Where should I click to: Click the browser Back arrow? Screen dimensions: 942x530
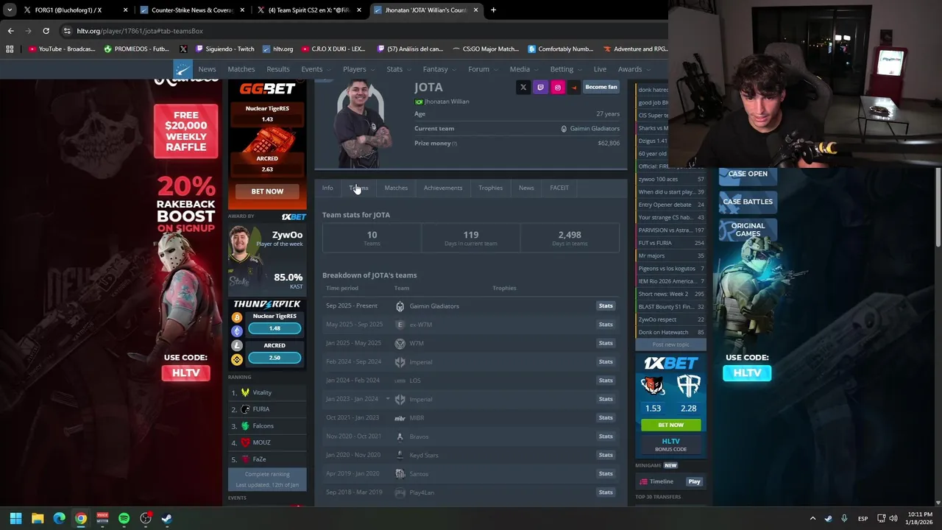10,31
